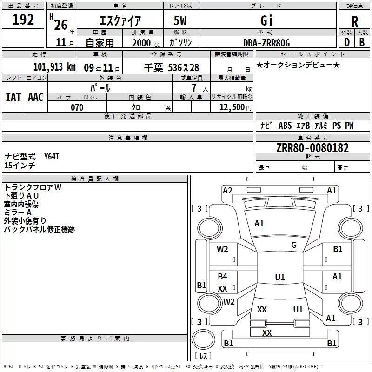The image size is (372, 372).
Task: Select the バックパネル修正機跡 inspector note
Action: (x=39, y=229)
